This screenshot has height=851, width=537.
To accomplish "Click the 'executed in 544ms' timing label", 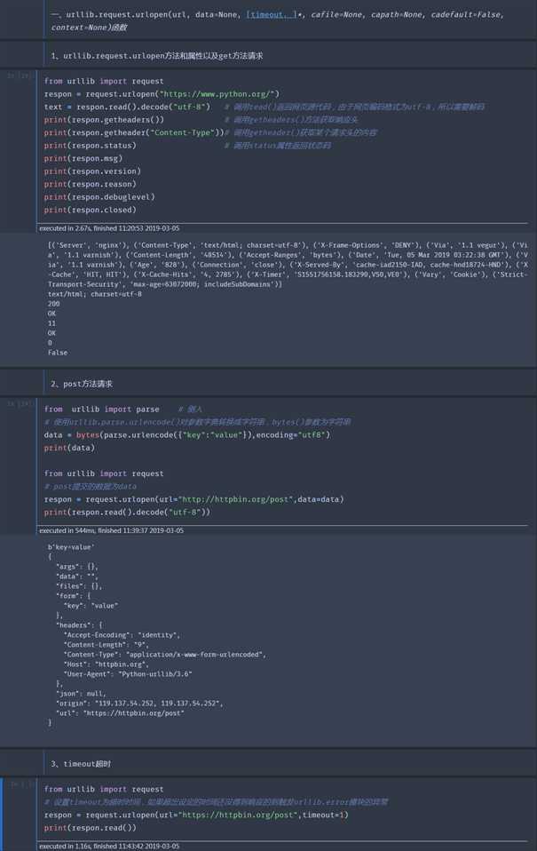I will 111,530.
